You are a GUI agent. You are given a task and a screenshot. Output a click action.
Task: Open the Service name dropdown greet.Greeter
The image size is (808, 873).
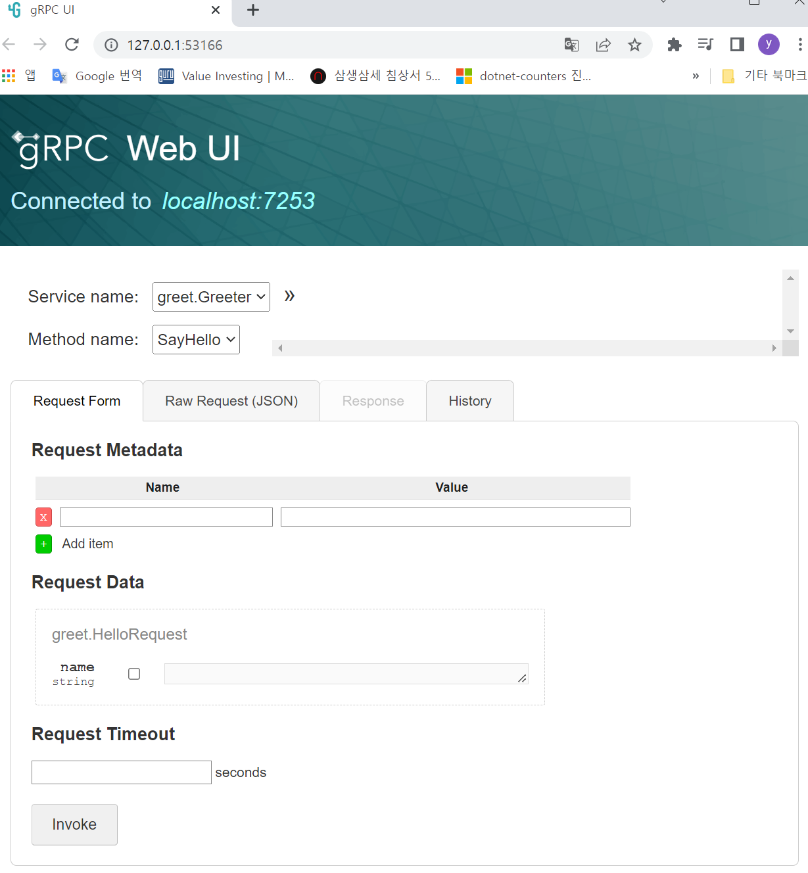211,297
